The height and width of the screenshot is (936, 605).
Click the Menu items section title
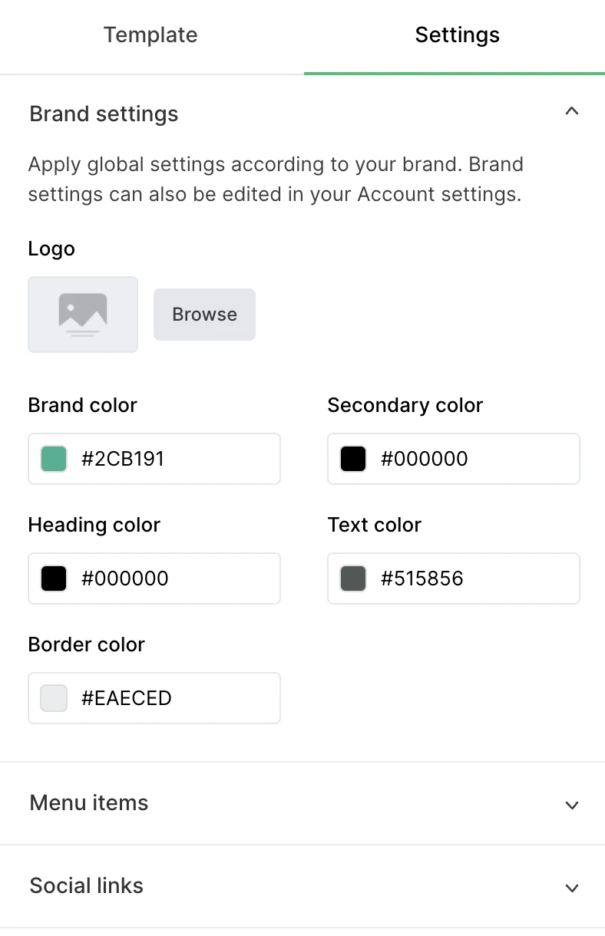tap(89, 803)
